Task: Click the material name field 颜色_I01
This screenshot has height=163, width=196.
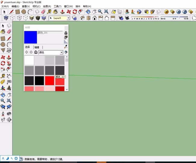Action: (50, 32)
